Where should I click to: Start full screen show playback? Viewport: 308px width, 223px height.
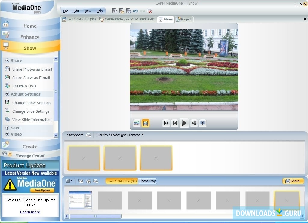203,123
